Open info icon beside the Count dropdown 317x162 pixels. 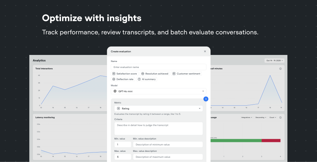[x=280, y=118]
